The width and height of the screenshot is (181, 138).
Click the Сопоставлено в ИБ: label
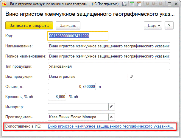(23, 126)
